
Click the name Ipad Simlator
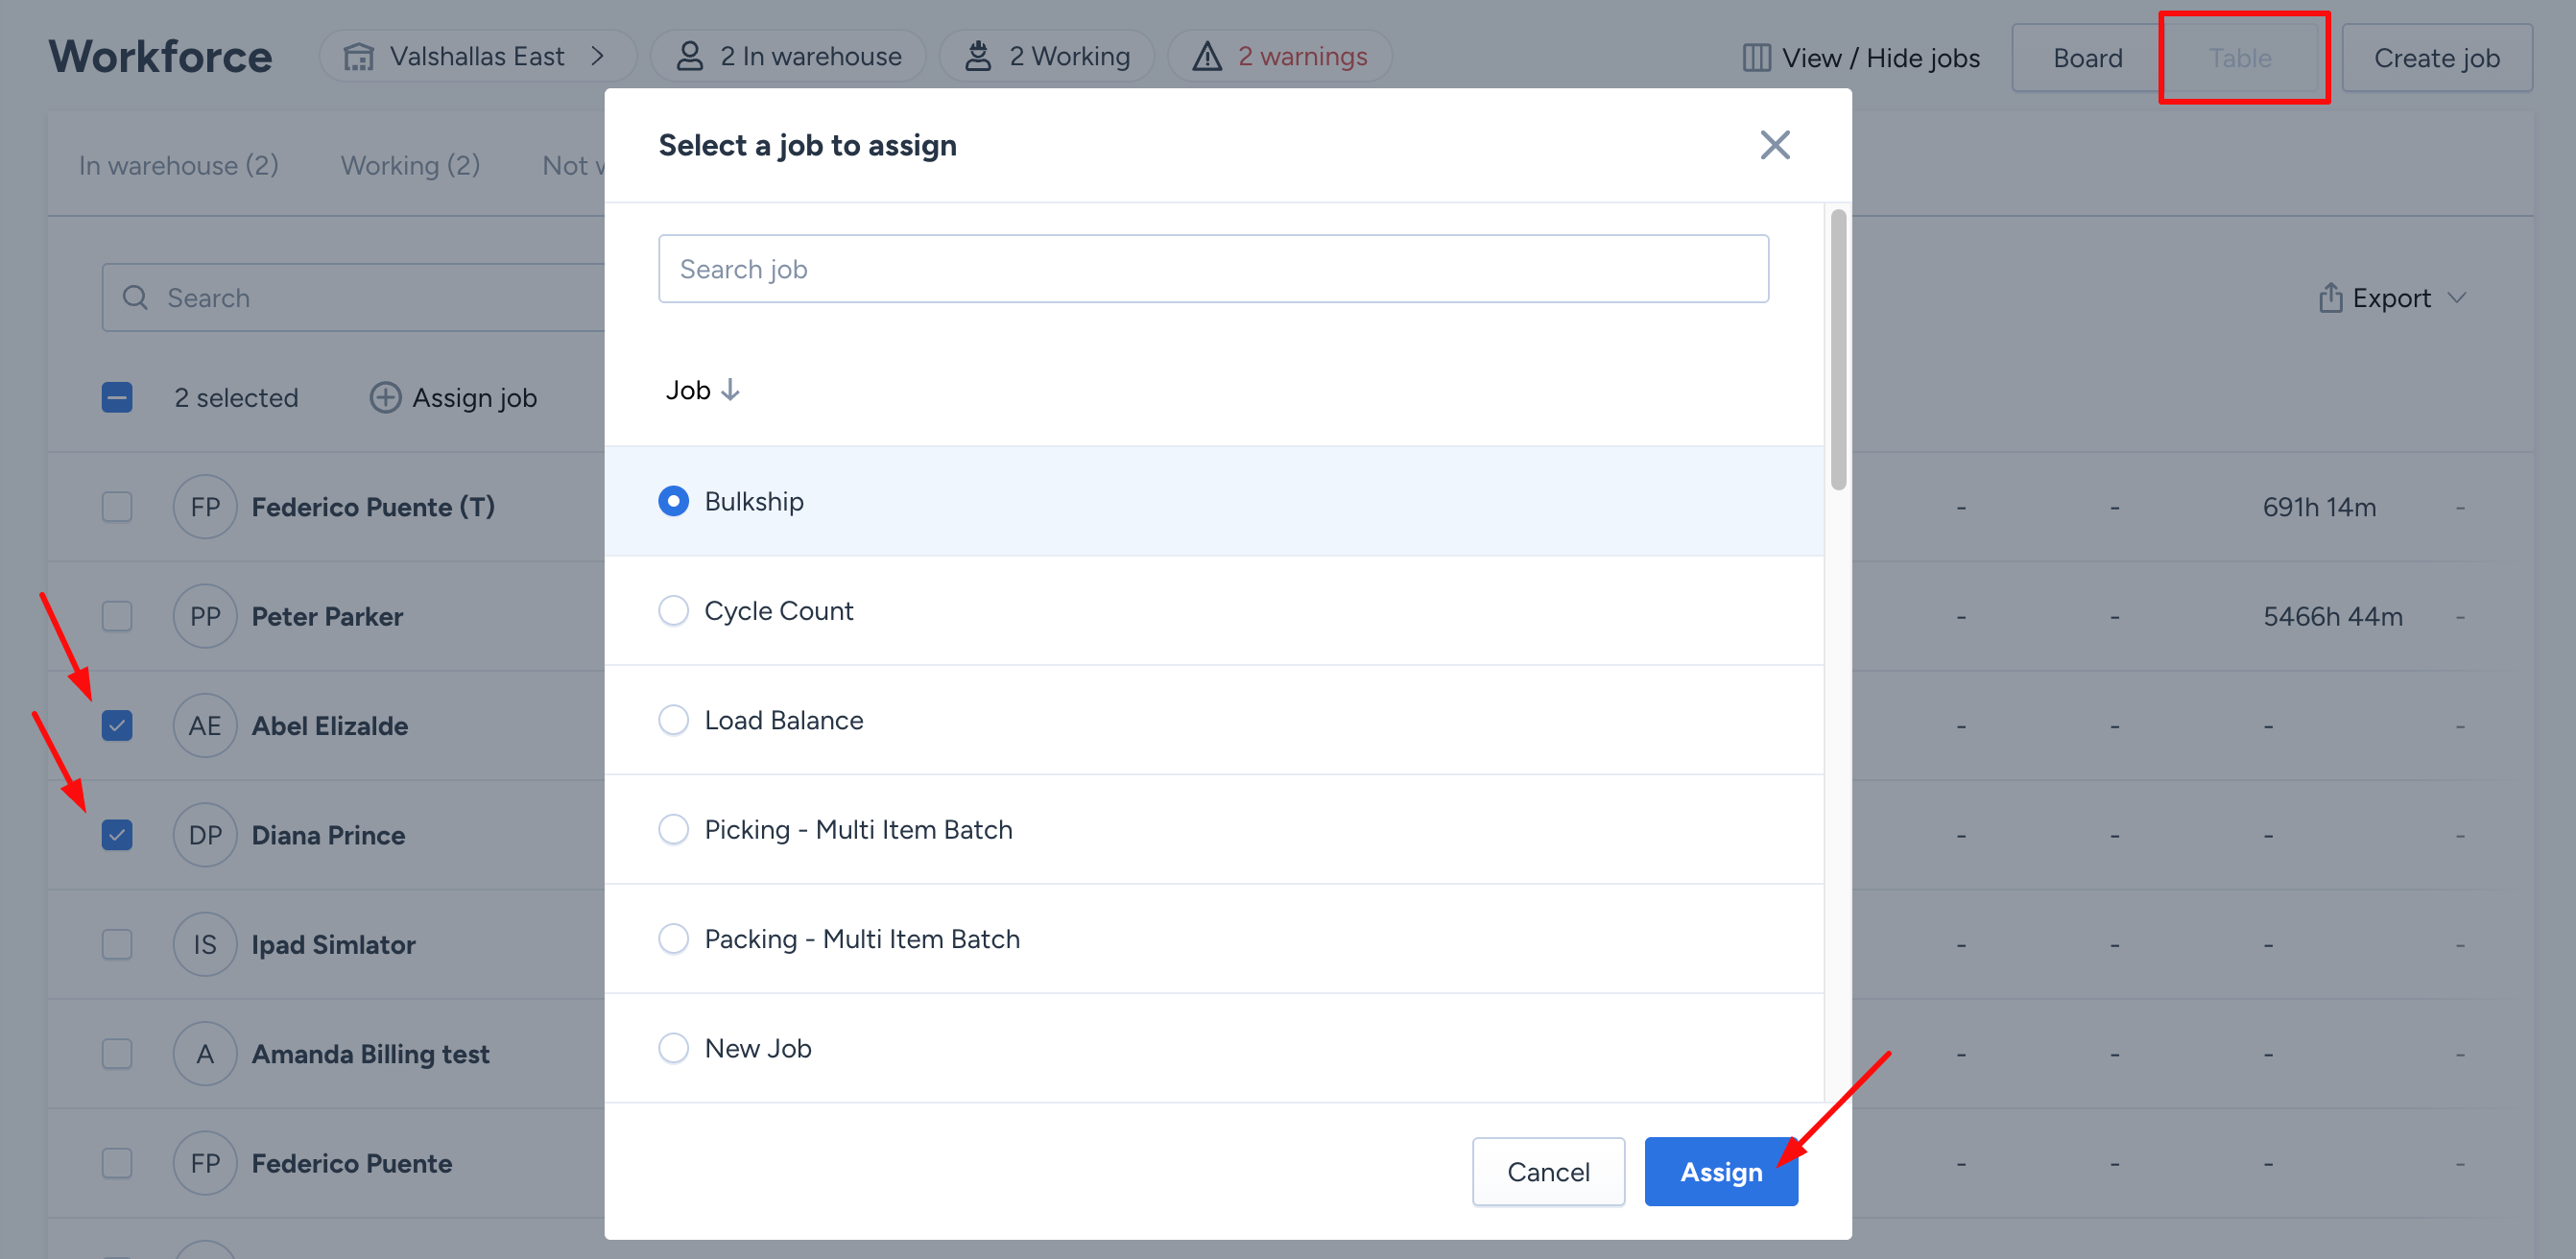click(333, 945)
